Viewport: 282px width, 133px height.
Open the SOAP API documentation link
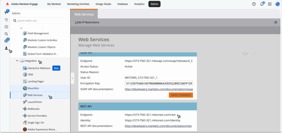[x=159, y=89]
